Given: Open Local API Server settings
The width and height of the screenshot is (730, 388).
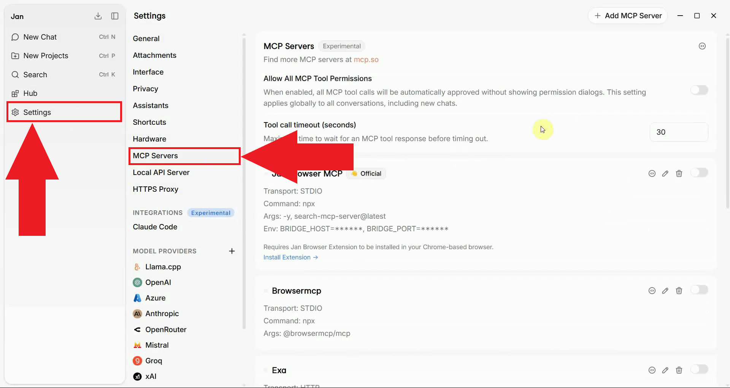Looking at the screenshot, I should point(161,172).
